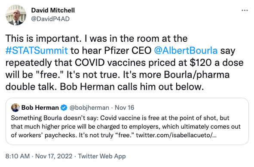This screenshot has width=254, height=167.
Task: Open the Twitter Web App source label
Action: point(102,156)
